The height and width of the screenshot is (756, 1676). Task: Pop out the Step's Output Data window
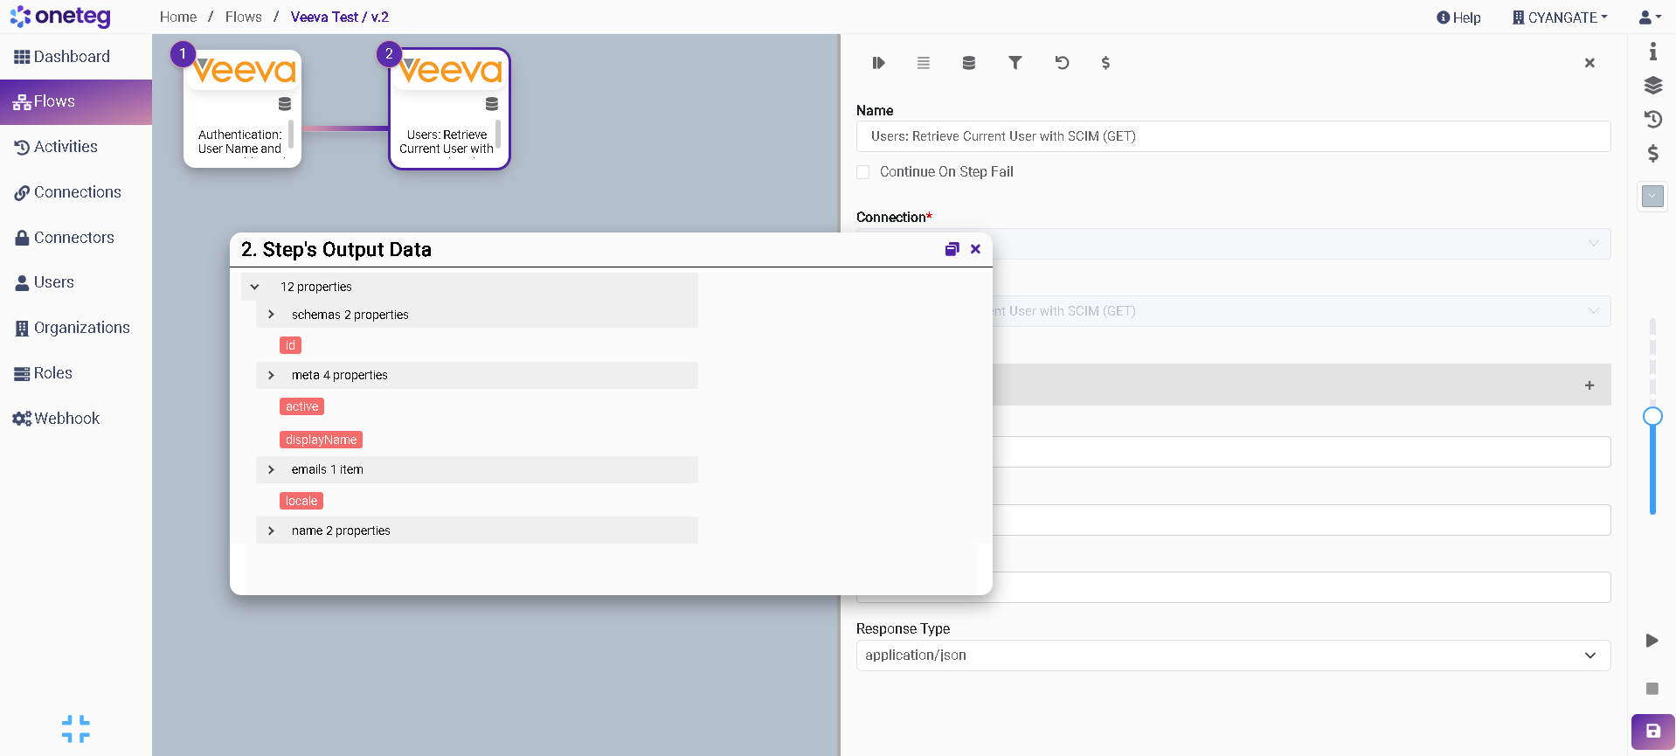coord(952,250)
